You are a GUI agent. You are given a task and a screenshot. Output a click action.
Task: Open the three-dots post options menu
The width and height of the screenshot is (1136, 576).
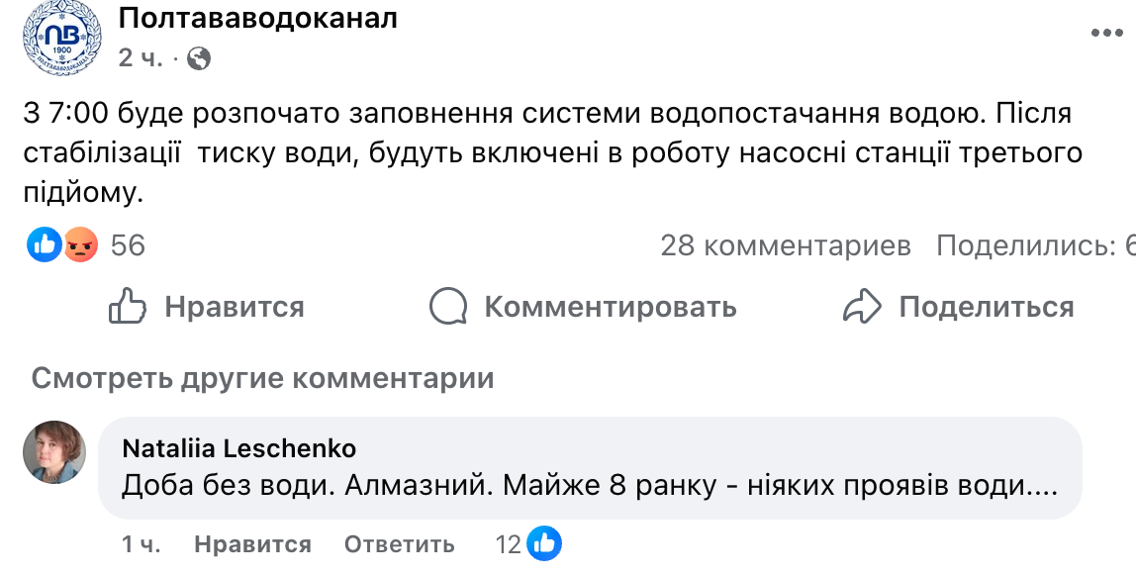[x=1106, y=33]
